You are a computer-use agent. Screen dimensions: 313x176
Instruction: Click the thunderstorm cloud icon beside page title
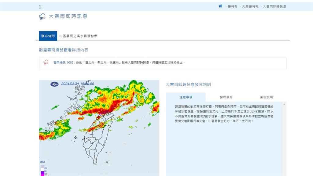pyautogui.click(x=42, y=16)
